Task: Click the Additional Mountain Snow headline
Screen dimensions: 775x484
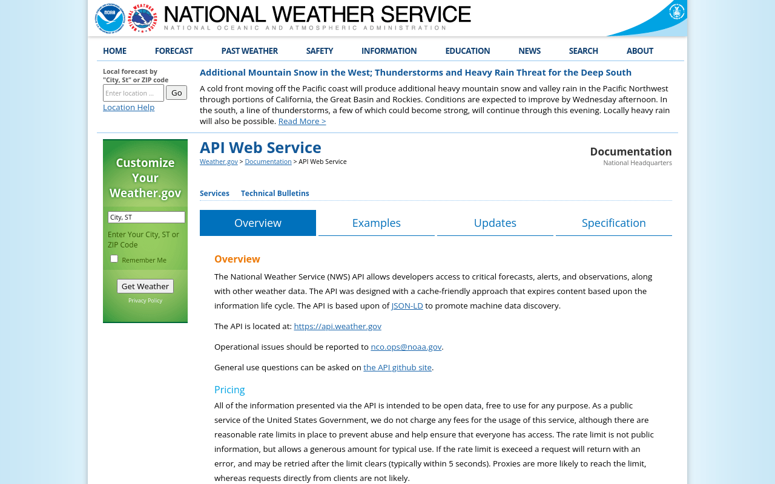Action: point(415,73)
